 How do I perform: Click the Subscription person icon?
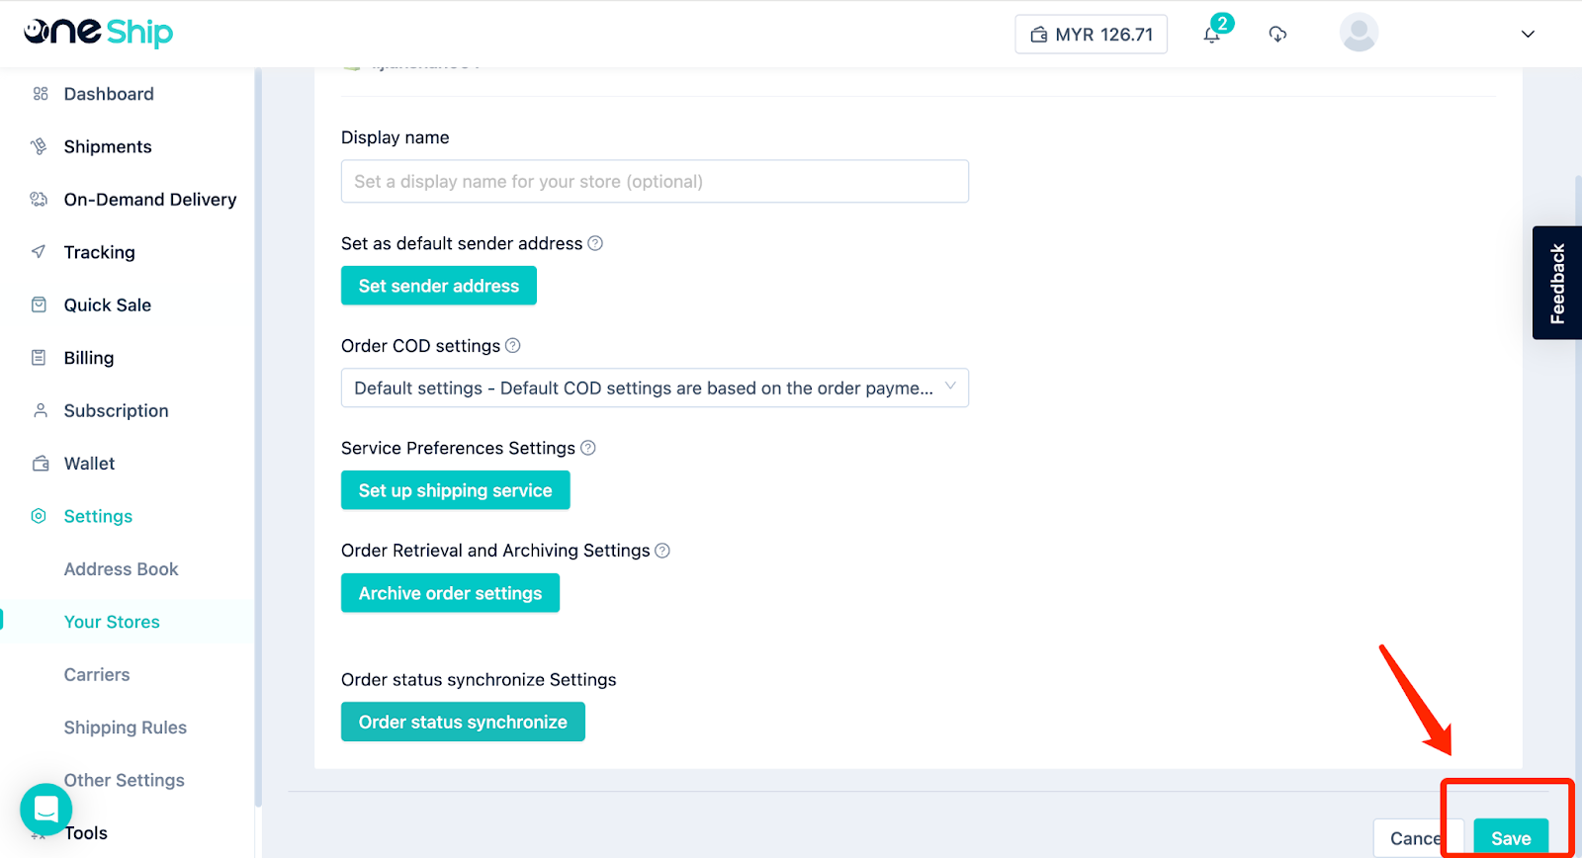40,410
